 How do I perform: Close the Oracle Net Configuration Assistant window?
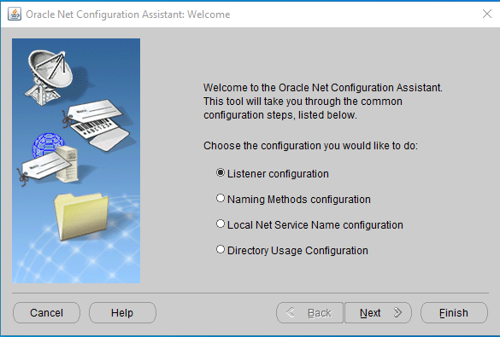pyautogui.click(x=487, y=14)
